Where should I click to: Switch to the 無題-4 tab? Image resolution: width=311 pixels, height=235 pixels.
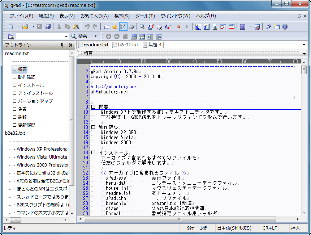pos(152,45)
